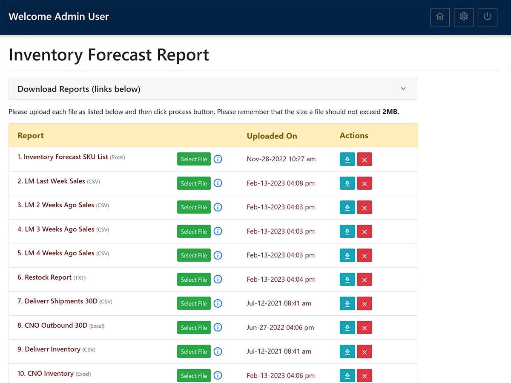Select file for Inventory Forecast SKU List
The height and width of the screenshot is (383, 511).
pos(194,159)
